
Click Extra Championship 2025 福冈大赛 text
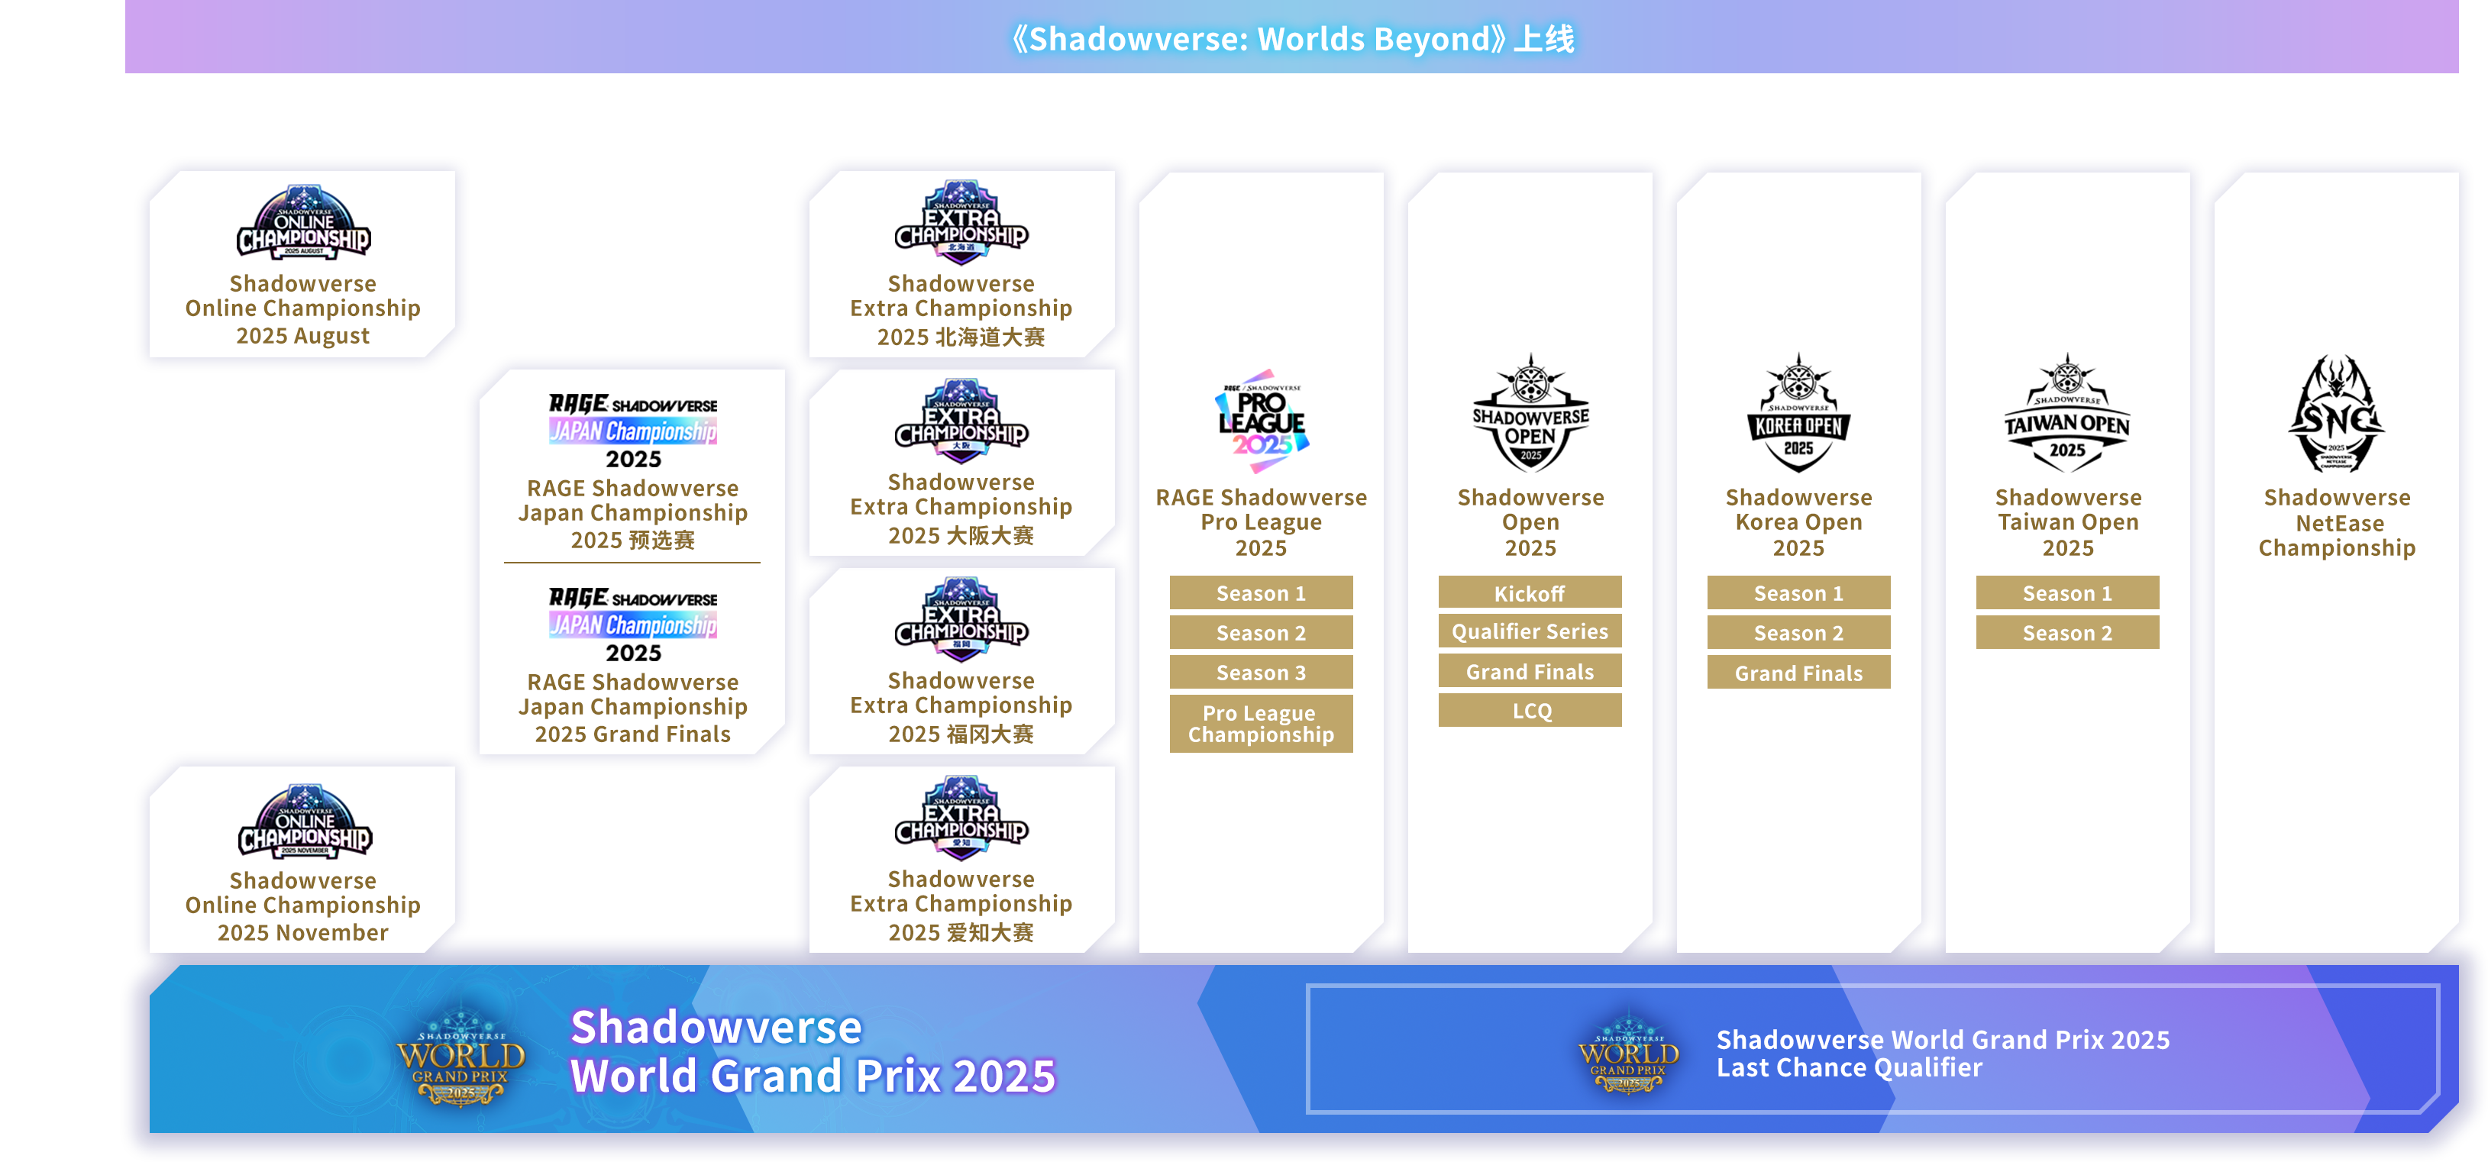pos(961,707)
